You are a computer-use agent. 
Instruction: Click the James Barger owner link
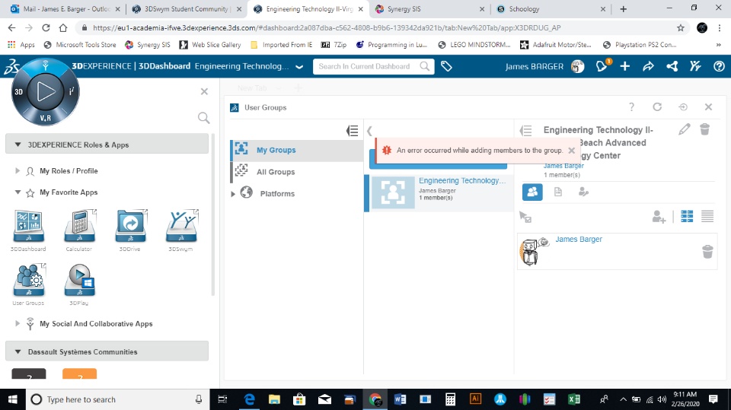[x=563, y=166]
